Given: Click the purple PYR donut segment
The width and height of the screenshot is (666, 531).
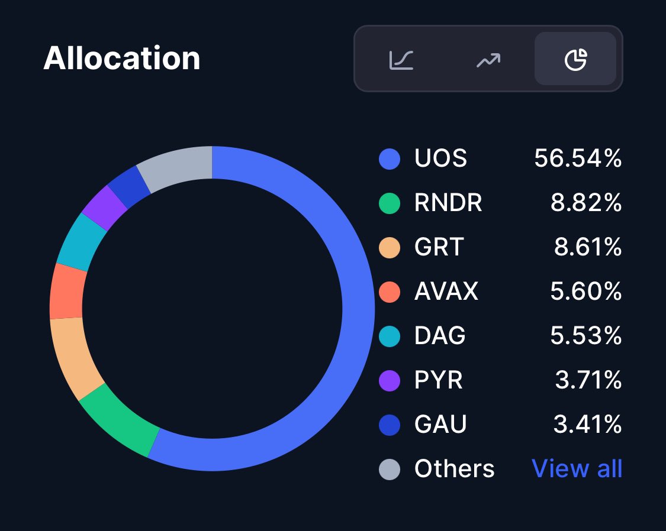Looking at the screenshot, I should 103,208.
